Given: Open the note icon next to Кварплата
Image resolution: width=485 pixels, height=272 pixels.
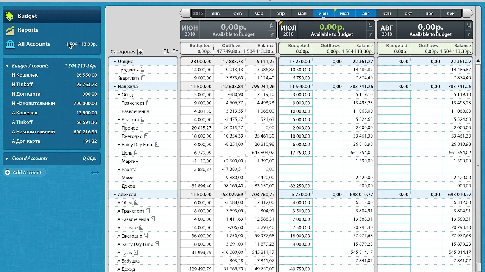Looking at the screenshot, I should click(143, 78).
